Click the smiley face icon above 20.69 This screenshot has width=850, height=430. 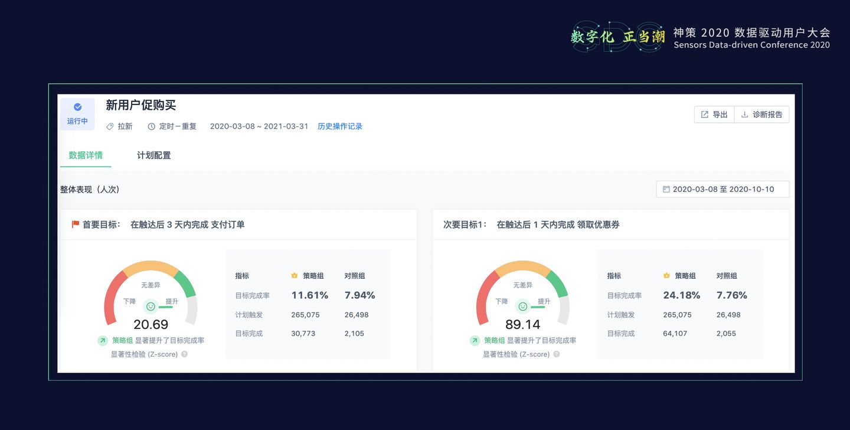coord(151,307)
